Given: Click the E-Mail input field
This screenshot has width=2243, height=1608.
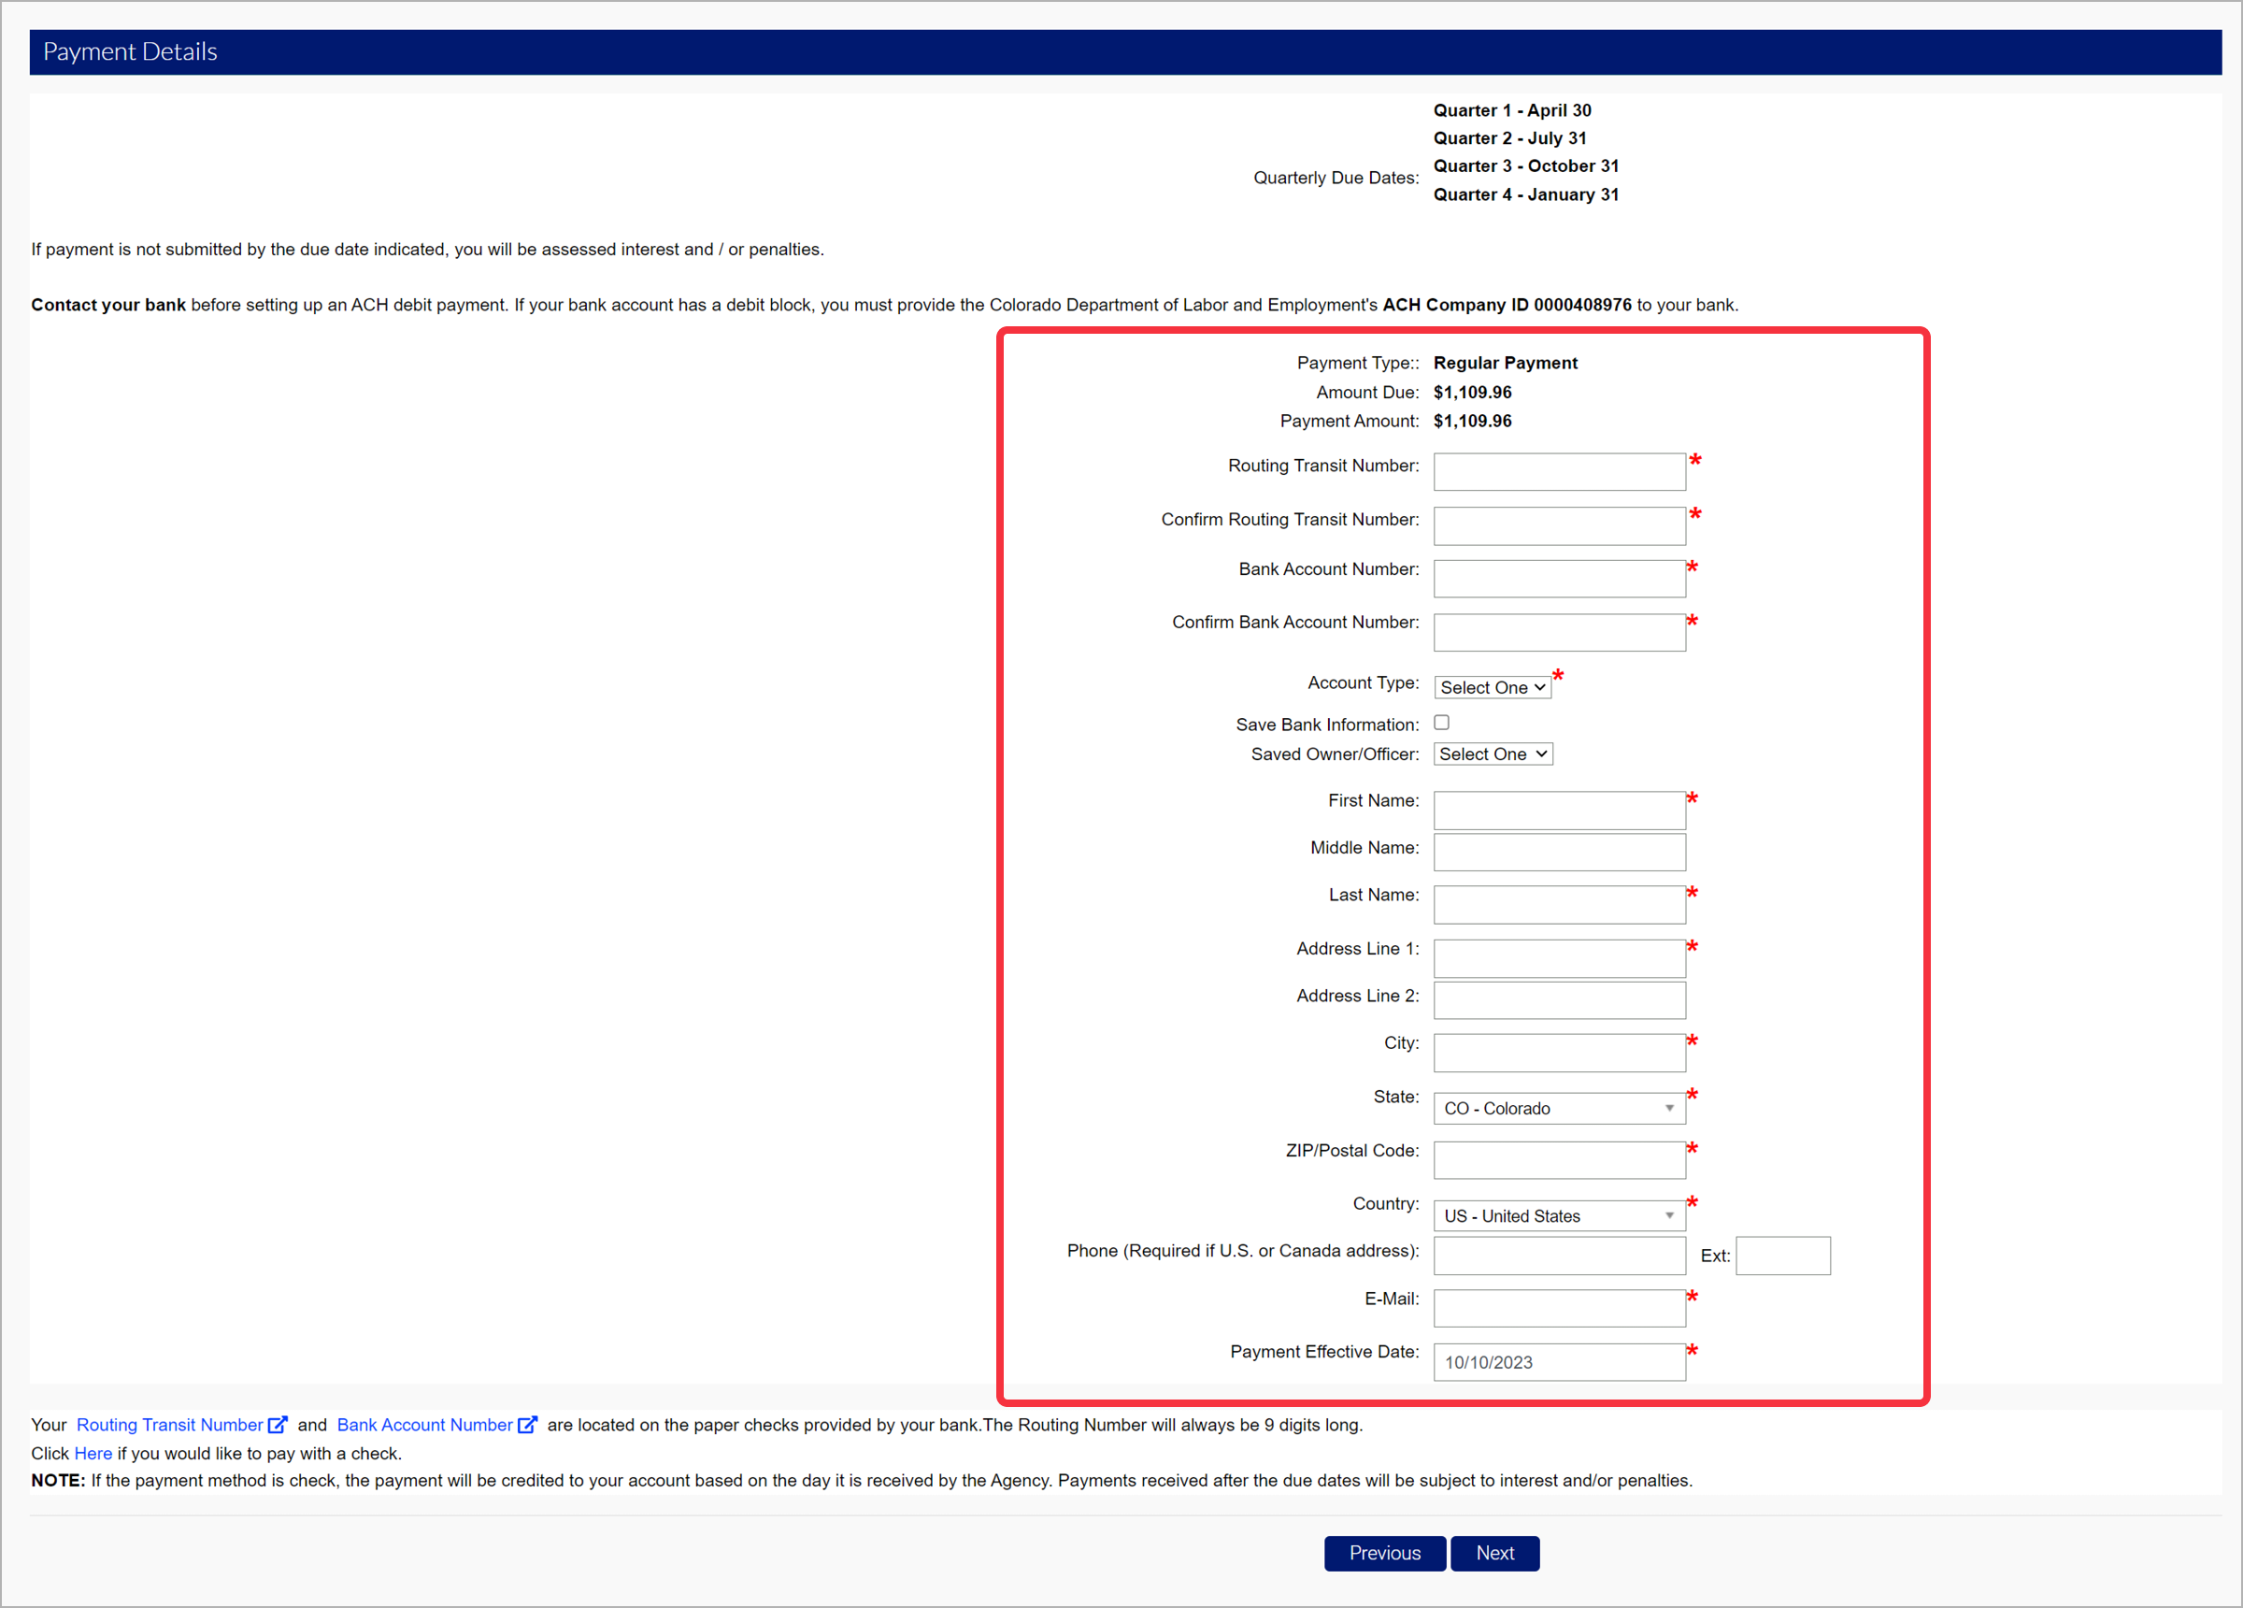Looking at the screenshot, I should tap(1559, 1307).
